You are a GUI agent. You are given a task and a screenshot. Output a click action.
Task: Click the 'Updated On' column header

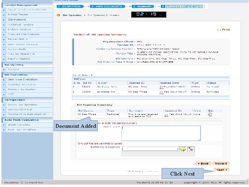tap(173, 111)
